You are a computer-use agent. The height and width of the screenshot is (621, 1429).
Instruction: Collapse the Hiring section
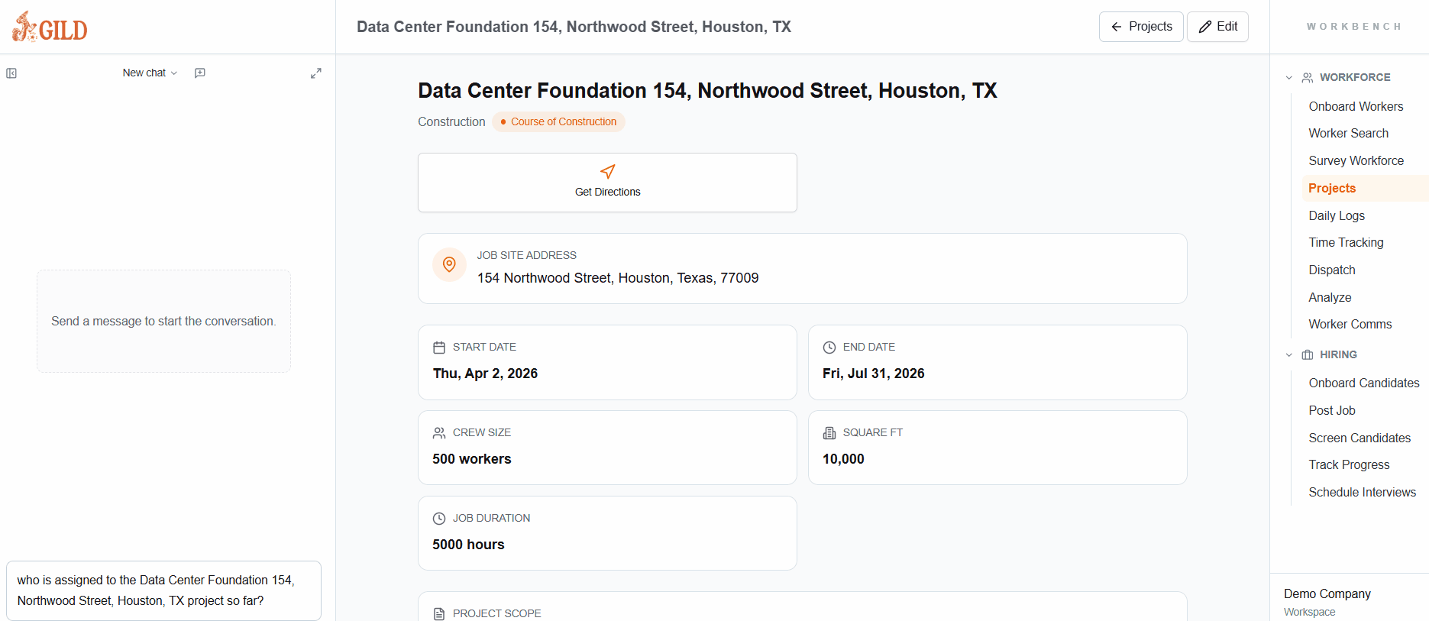(x=1288, y=354)
